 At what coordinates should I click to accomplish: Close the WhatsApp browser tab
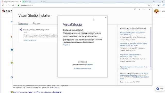click(42, 2)
